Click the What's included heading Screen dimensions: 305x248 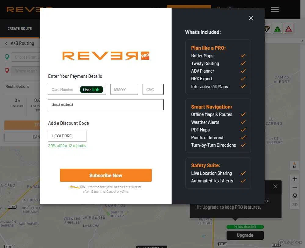pos(203,32)
